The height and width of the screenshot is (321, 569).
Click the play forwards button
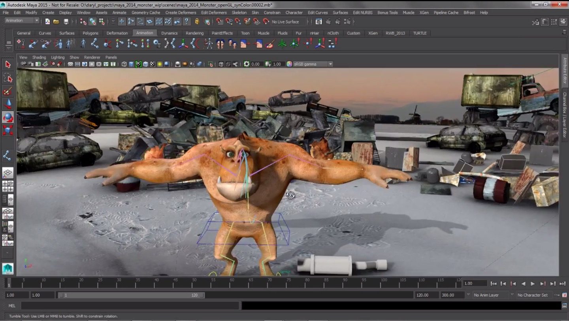point(533,283)
